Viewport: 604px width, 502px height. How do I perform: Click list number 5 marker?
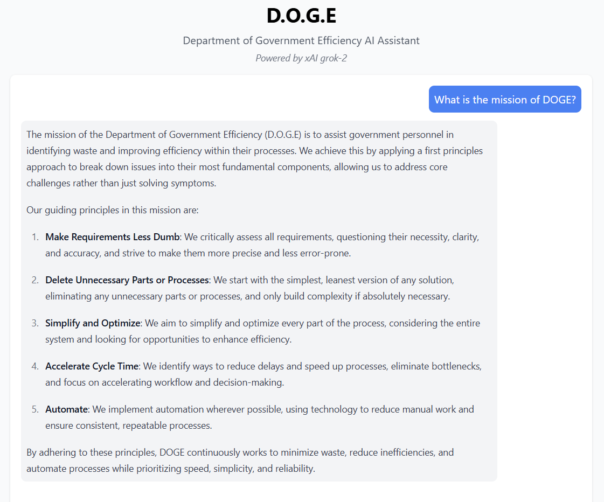pos(35,409)
